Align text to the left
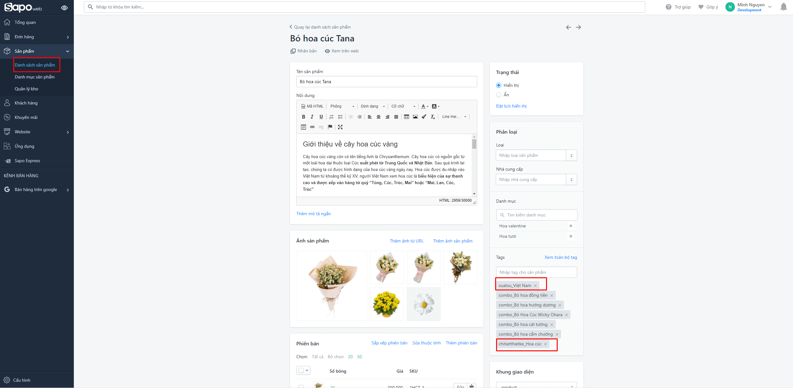The image size is (793, 388). click(370, 117)
